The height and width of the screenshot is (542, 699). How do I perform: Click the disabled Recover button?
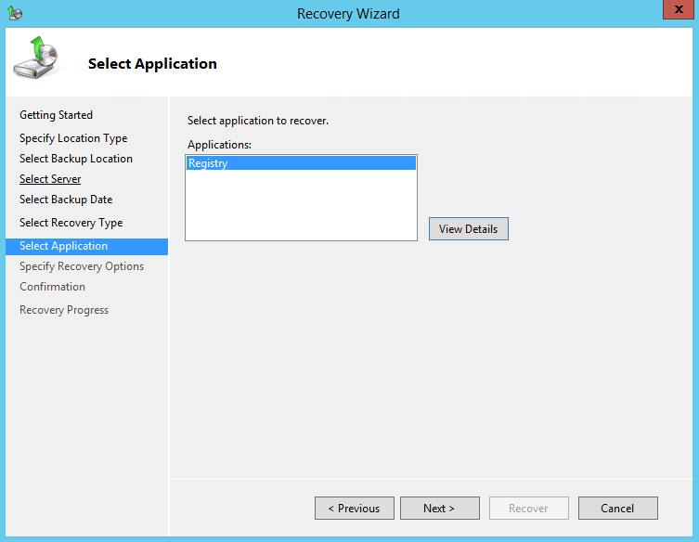529,509
